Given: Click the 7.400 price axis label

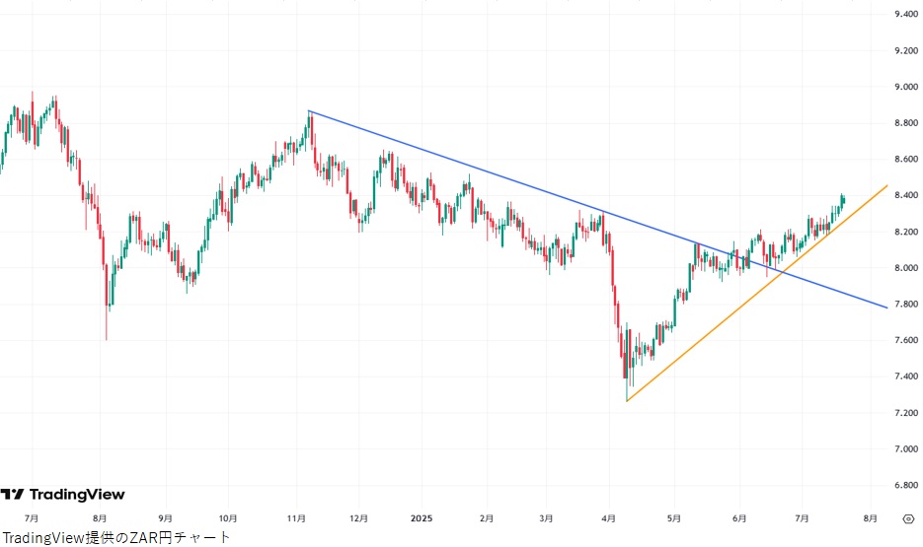Looking at the screenshot, I should click(906, 376).
